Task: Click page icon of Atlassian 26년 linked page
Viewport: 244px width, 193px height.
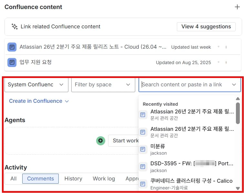Action: [12, 47]
